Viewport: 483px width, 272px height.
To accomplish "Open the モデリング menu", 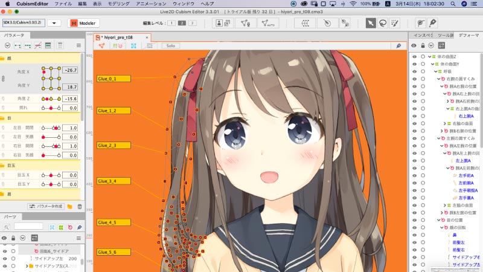I will point(118,4).
